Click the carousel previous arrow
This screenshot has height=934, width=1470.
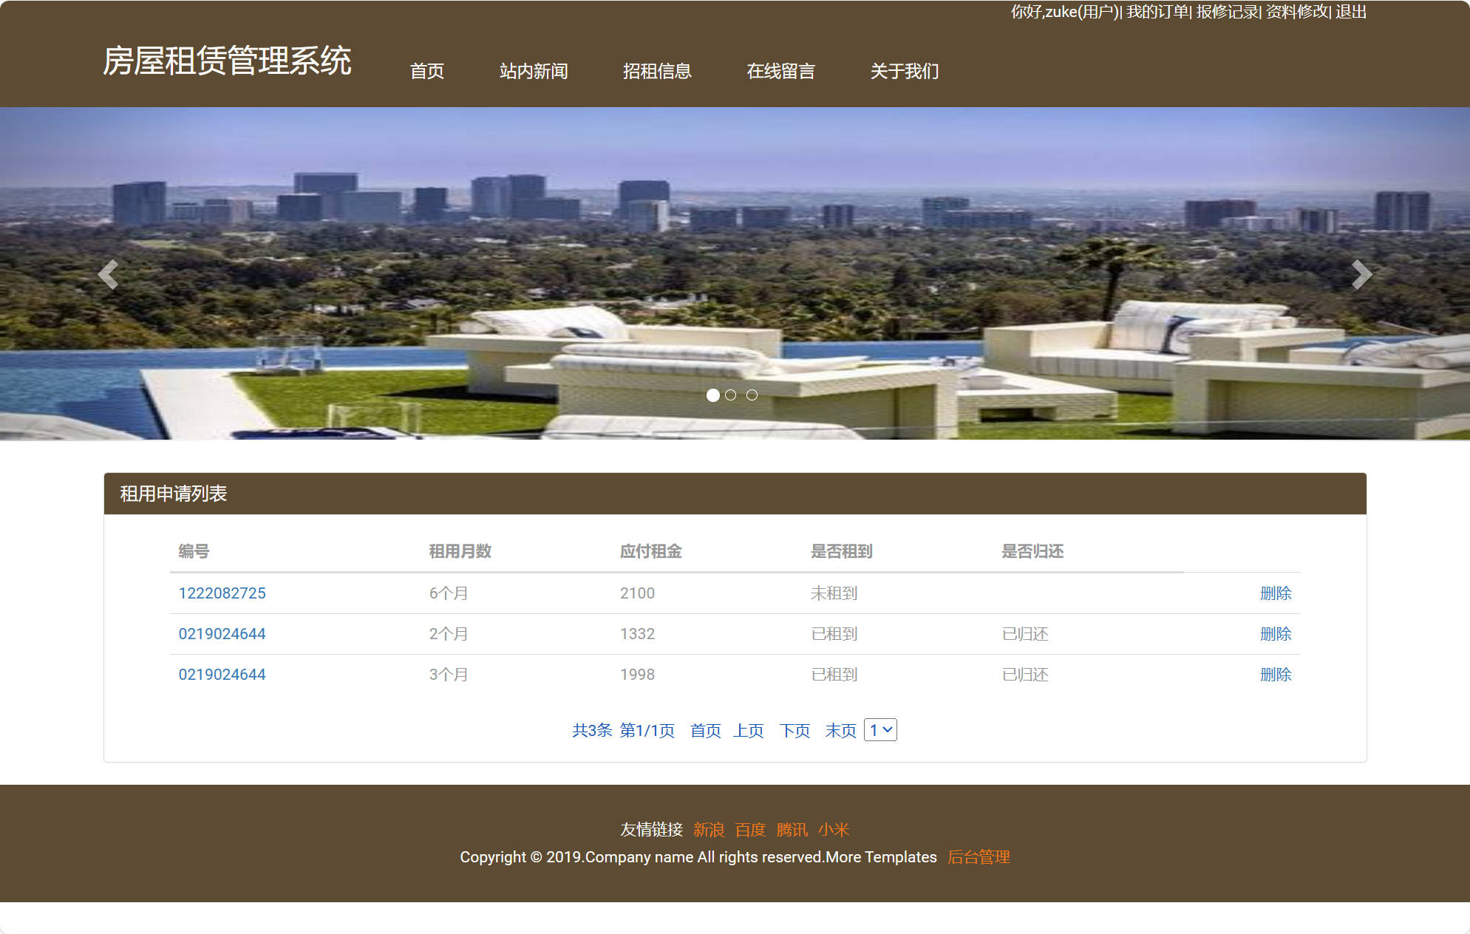109,275
